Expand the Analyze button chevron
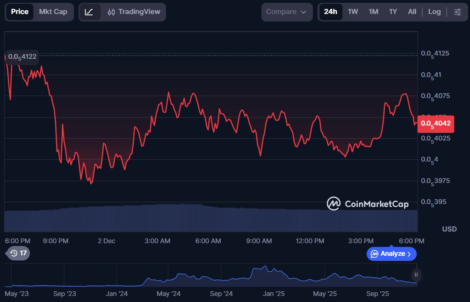Screen dimensions: 470x302 pyautogui.click(x=409, y=254)
